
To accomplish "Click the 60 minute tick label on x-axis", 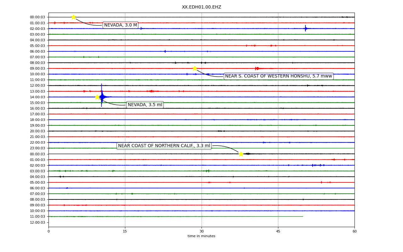I will pos(355,232).
